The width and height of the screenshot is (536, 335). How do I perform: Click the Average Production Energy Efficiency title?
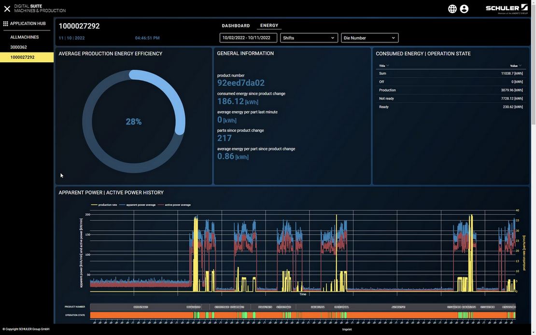[111, 54]
